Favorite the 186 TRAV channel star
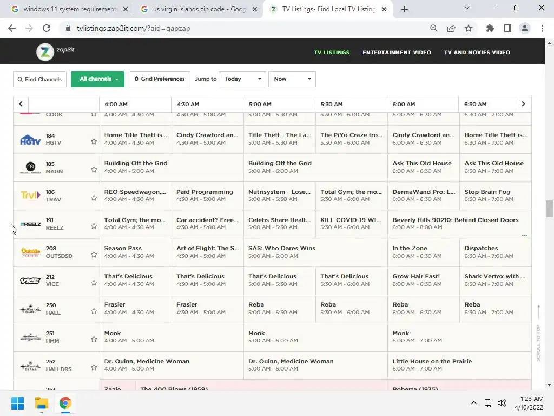Screen dimensions: 554x416 (94, 198)
